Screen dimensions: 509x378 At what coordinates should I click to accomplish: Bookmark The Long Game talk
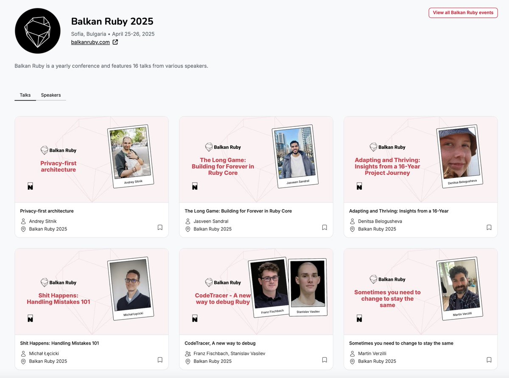pos(324,227)
